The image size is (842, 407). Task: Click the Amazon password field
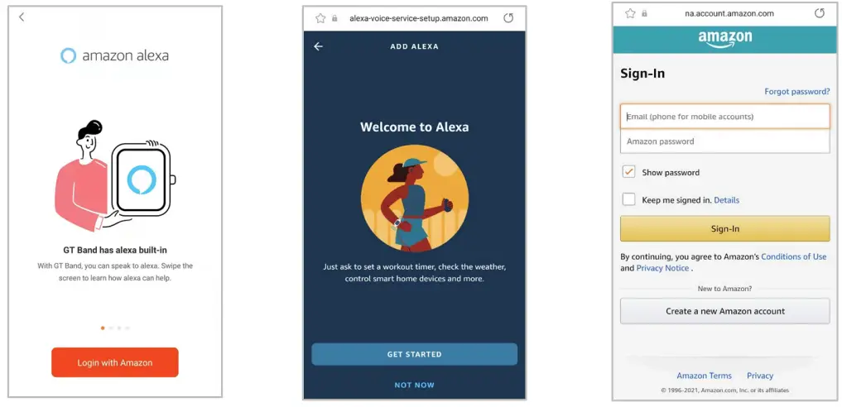725,141
